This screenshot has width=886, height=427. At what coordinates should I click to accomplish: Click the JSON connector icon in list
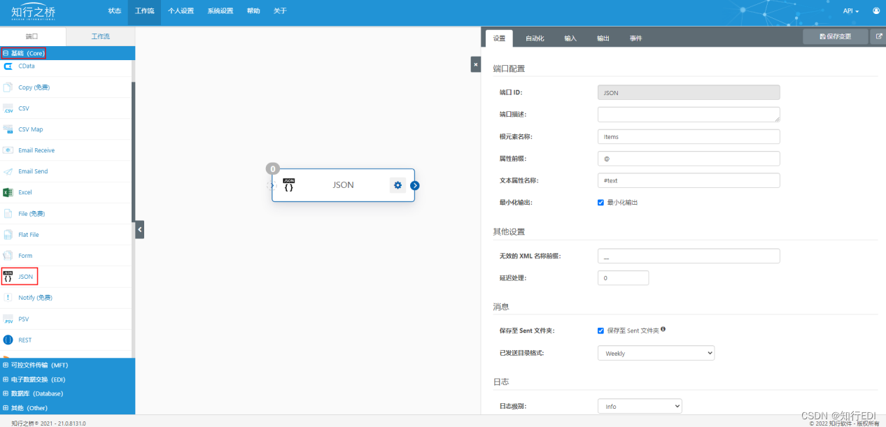tap(8, 277)
